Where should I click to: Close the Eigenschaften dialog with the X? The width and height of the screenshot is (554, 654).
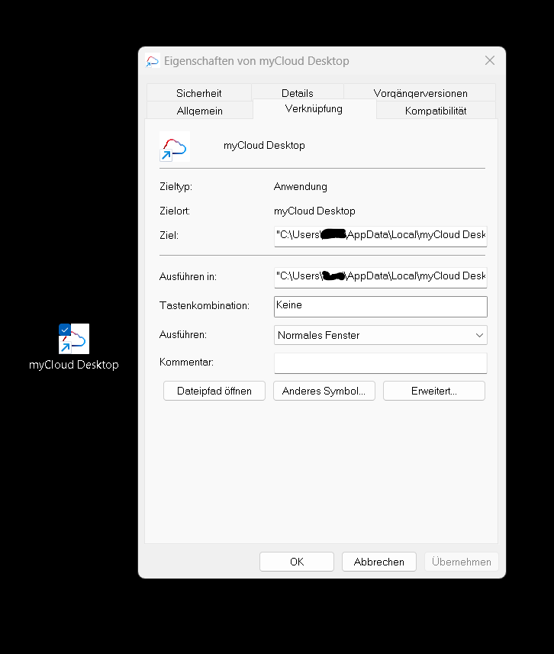click(490, 60)
